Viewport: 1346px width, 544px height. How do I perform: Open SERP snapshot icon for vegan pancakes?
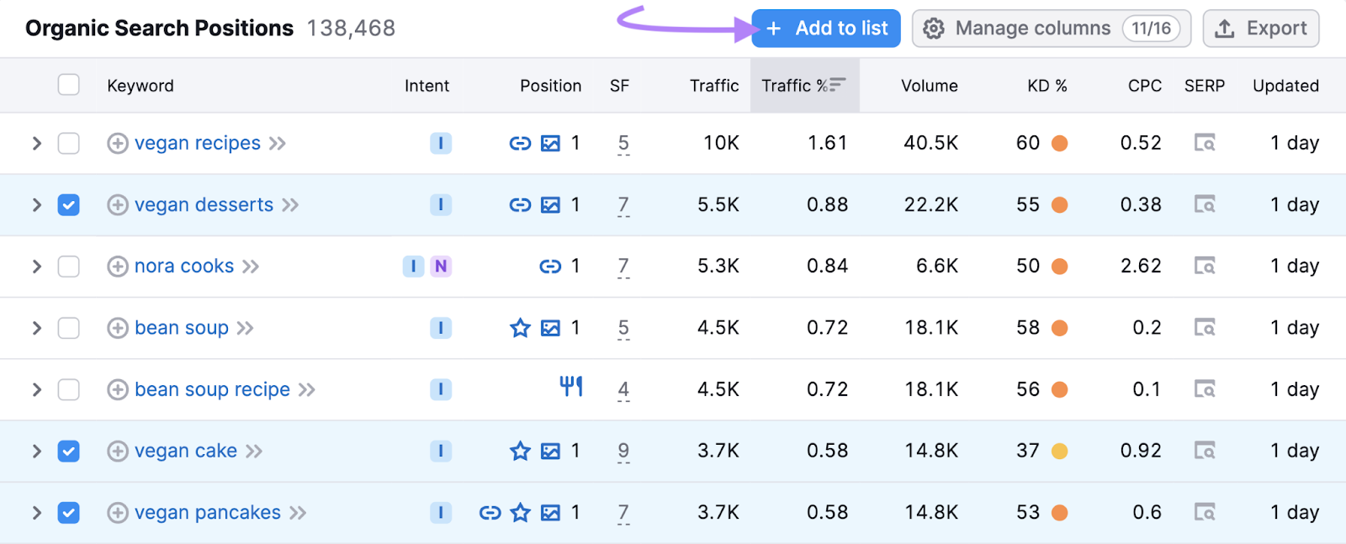click(1205, 512)
